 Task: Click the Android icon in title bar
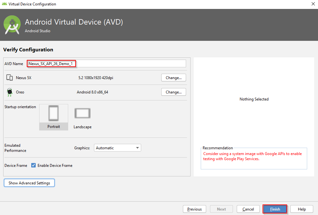click(4, 4)
